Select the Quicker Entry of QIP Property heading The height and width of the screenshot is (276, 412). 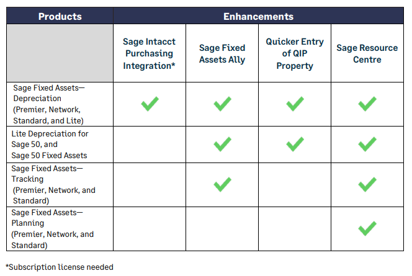pos(295,53)
